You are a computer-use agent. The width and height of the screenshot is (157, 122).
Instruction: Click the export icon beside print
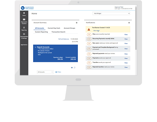[75, 68]
